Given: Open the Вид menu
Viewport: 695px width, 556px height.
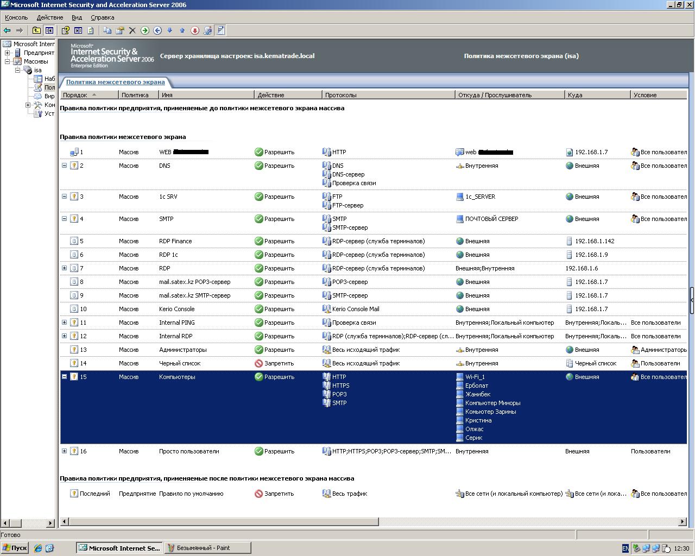Looking at the screenshot, I should click(77, 17).
